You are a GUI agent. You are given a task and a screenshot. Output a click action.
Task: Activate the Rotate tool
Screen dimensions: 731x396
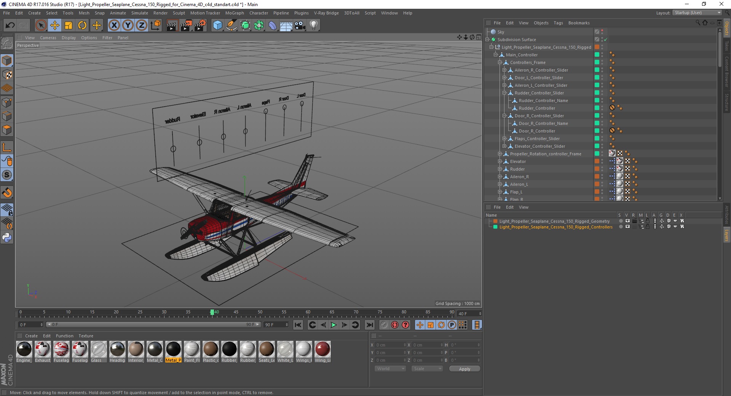[x=82, y=26]
